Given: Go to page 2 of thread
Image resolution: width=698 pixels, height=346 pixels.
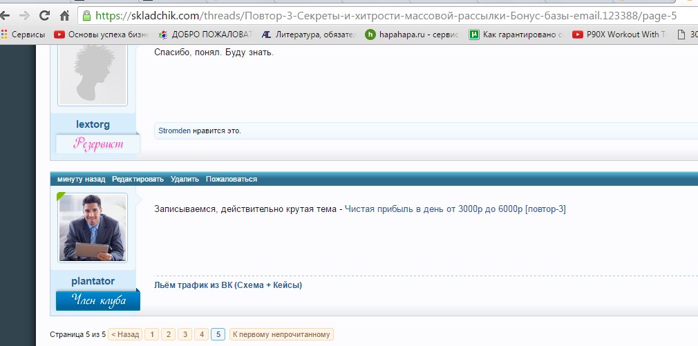Looking at the screenshot, I should pos(168,334).
